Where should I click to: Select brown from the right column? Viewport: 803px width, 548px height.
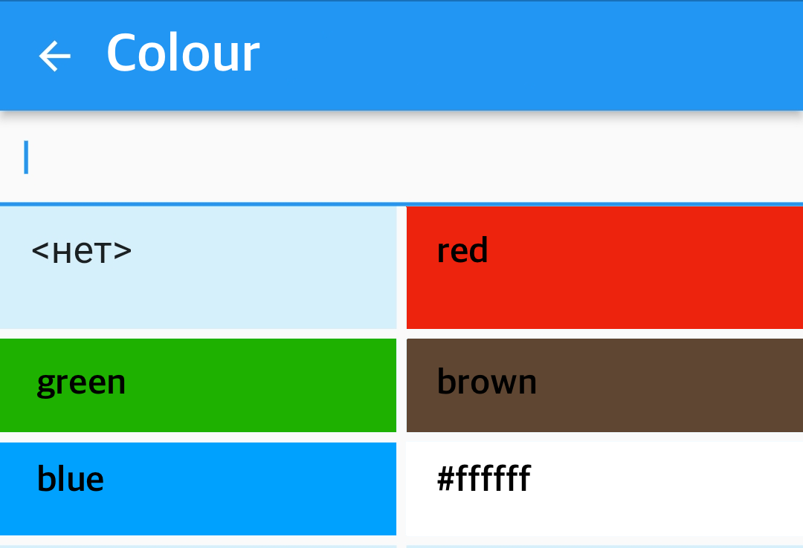point(604,385)
